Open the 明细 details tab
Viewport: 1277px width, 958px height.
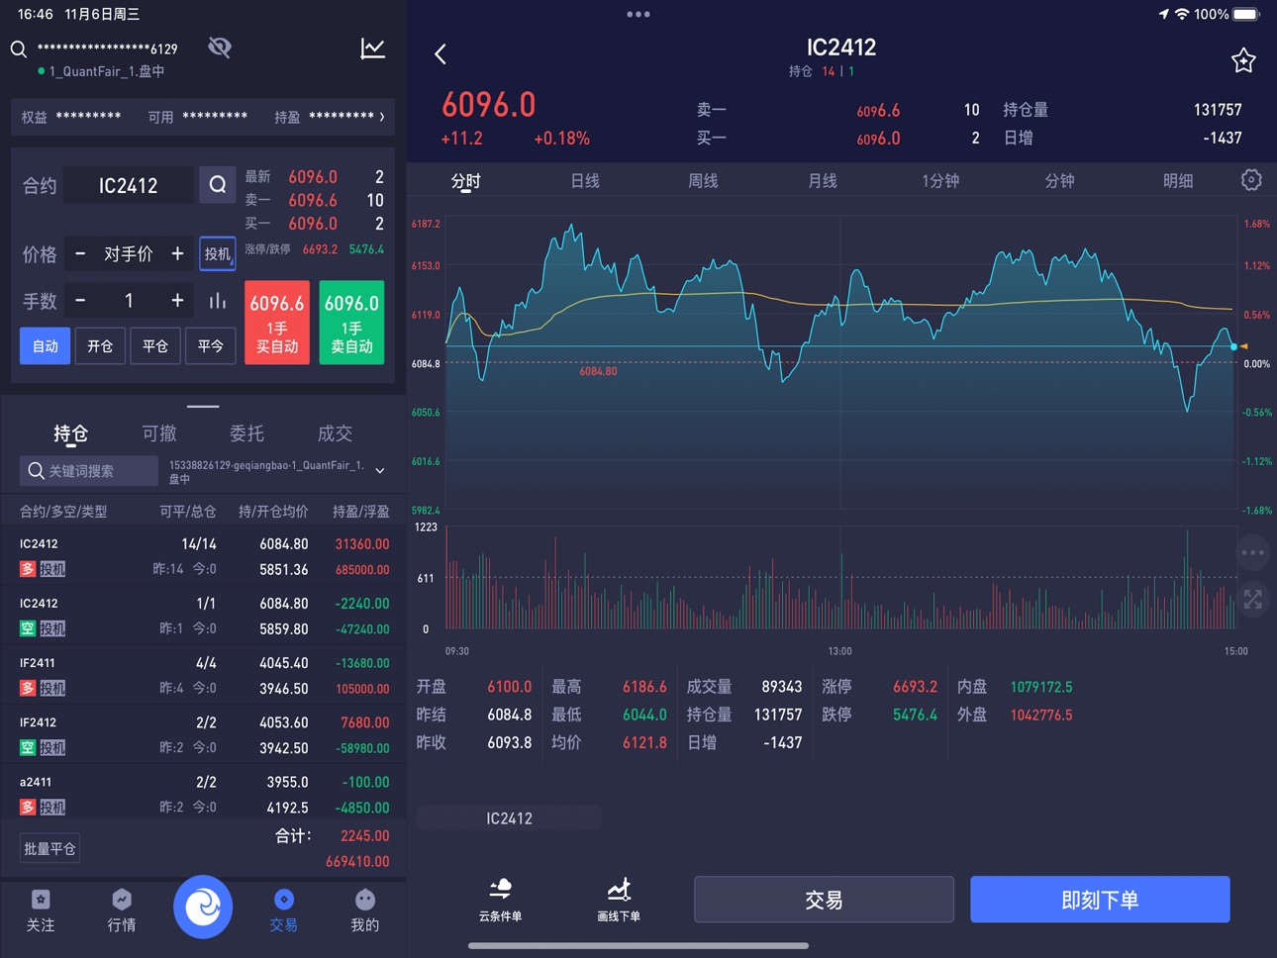tap(1178, 181)
